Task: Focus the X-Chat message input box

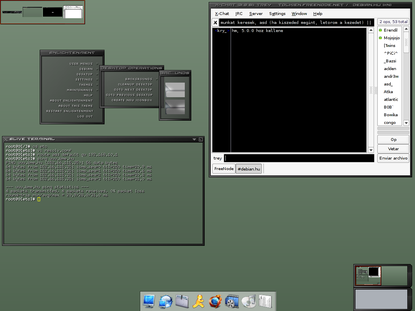Action: pyautogui.click(x=299, y=158)
